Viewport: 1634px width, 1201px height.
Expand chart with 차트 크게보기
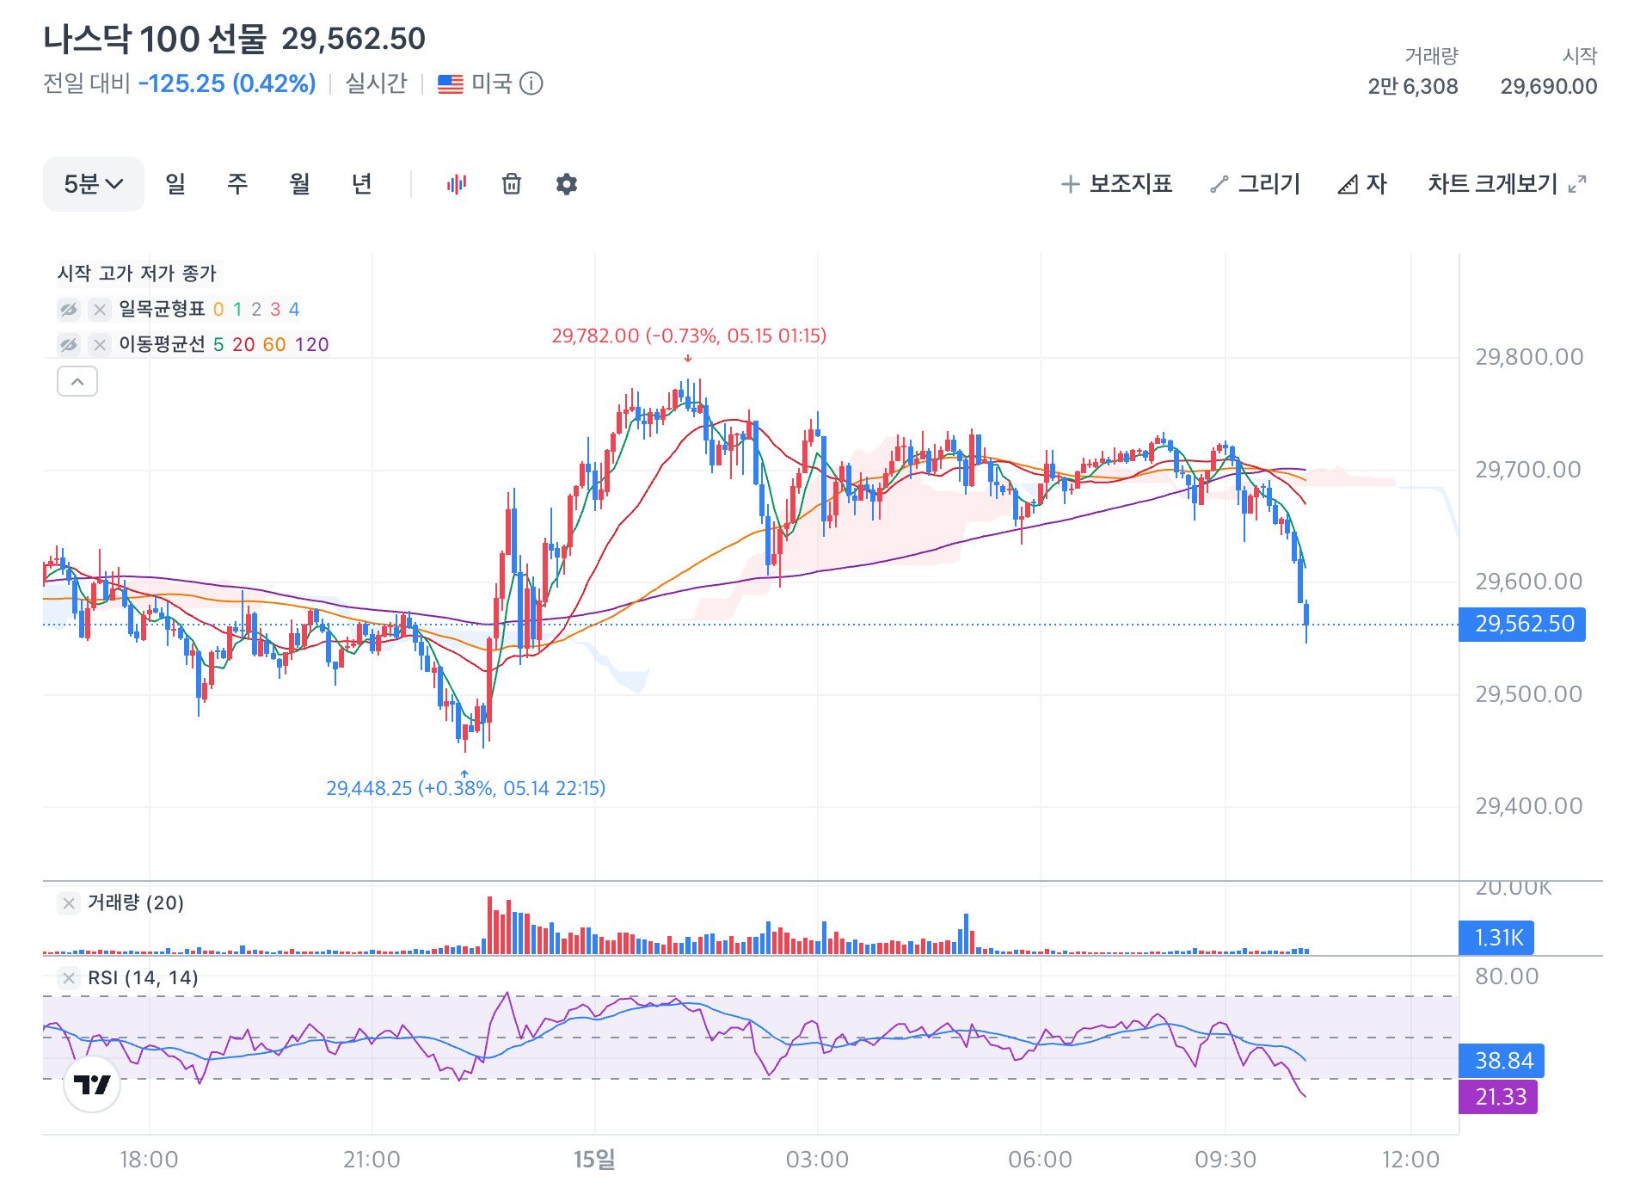(x=1507, y=184)
